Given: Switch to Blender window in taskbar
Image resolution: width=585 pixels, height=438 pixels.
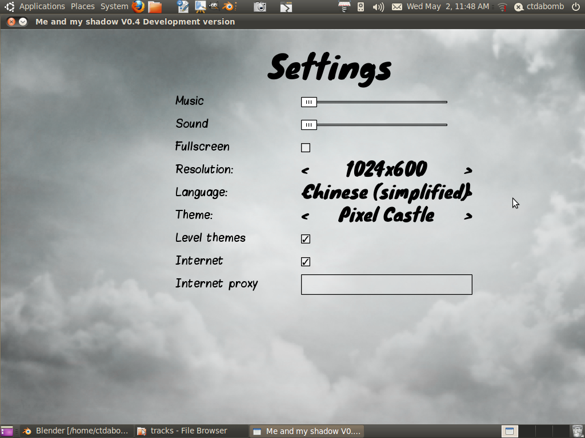Looking at the screenshot, I should coord(77,431).
